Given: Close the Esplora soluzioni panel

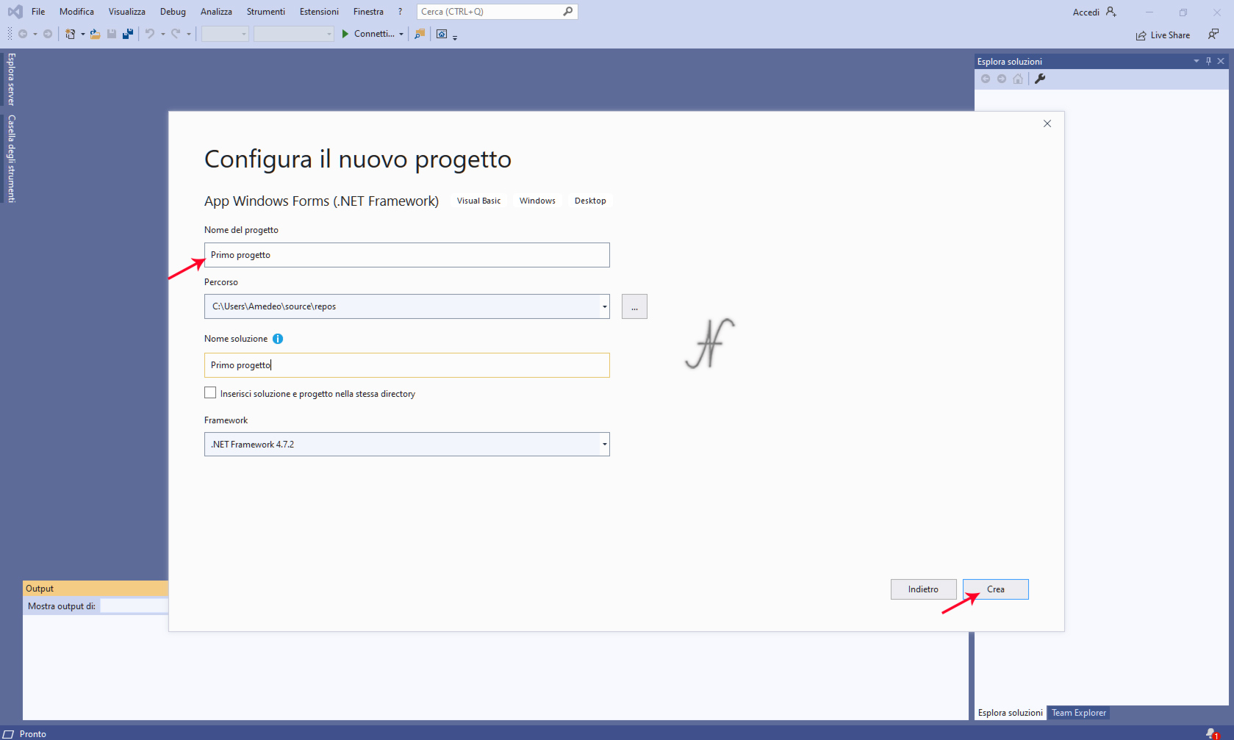Looking at the screenshot, I should tap(1221, 61).
